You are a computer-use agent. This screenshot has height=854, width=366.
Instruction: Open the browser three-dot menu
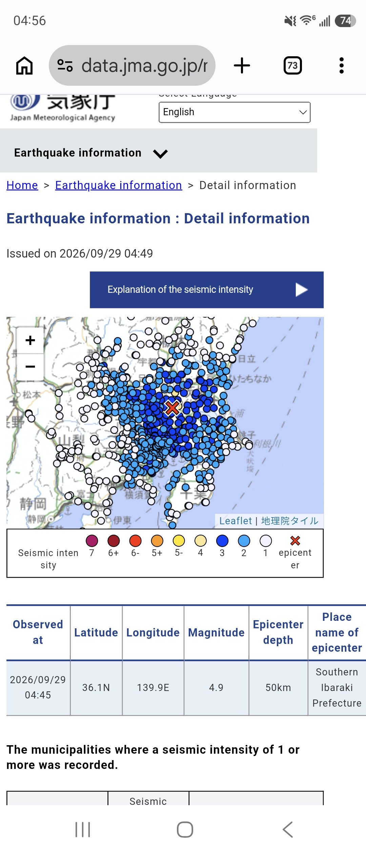coord(342,65)
